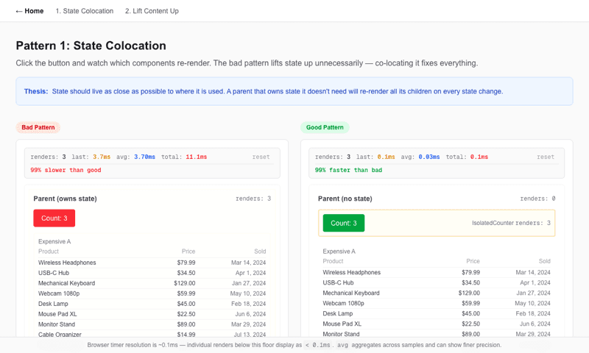
Task: Go back via the Home link
Action: (29, 11)
